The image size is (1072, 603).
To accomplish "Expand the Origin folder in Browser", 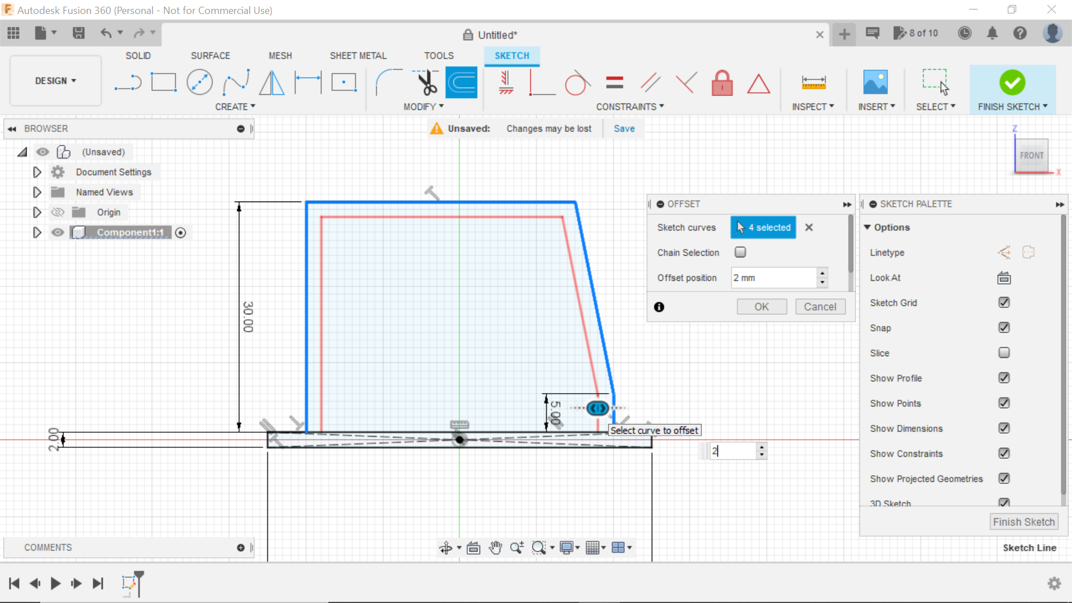I will 37,212.
